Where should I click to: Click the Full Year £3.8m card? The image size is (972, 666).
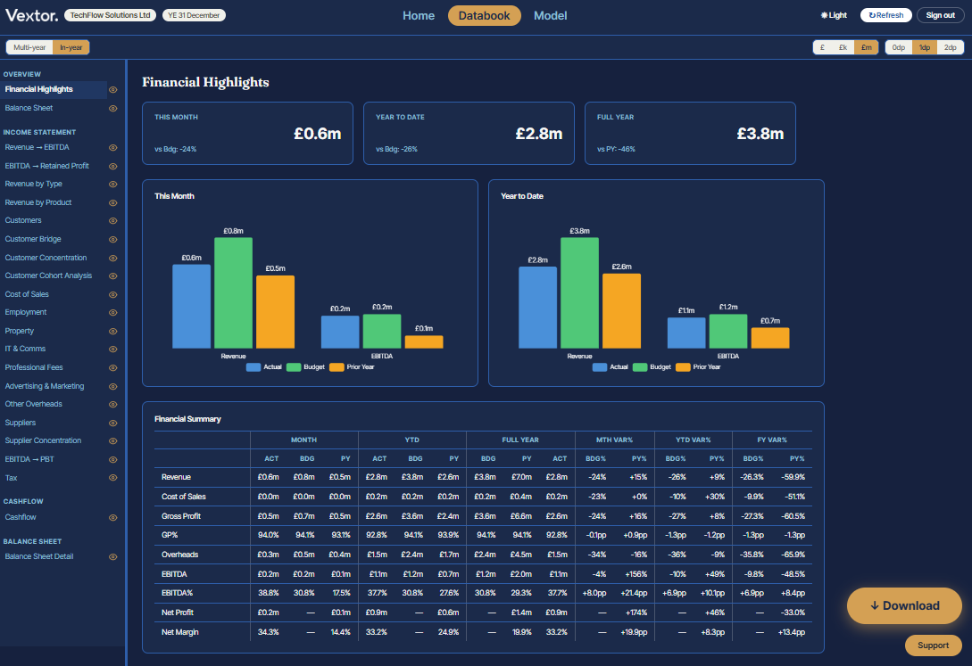pos(690,133)
